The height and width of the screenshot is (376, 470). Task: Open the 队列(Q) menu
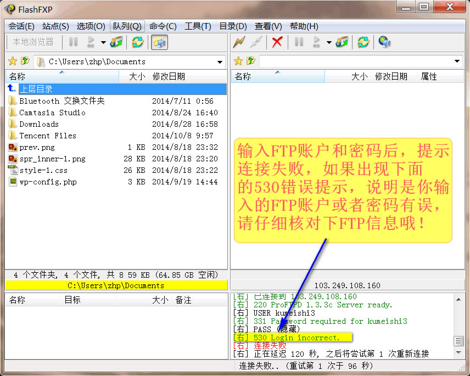pos(128,26)
